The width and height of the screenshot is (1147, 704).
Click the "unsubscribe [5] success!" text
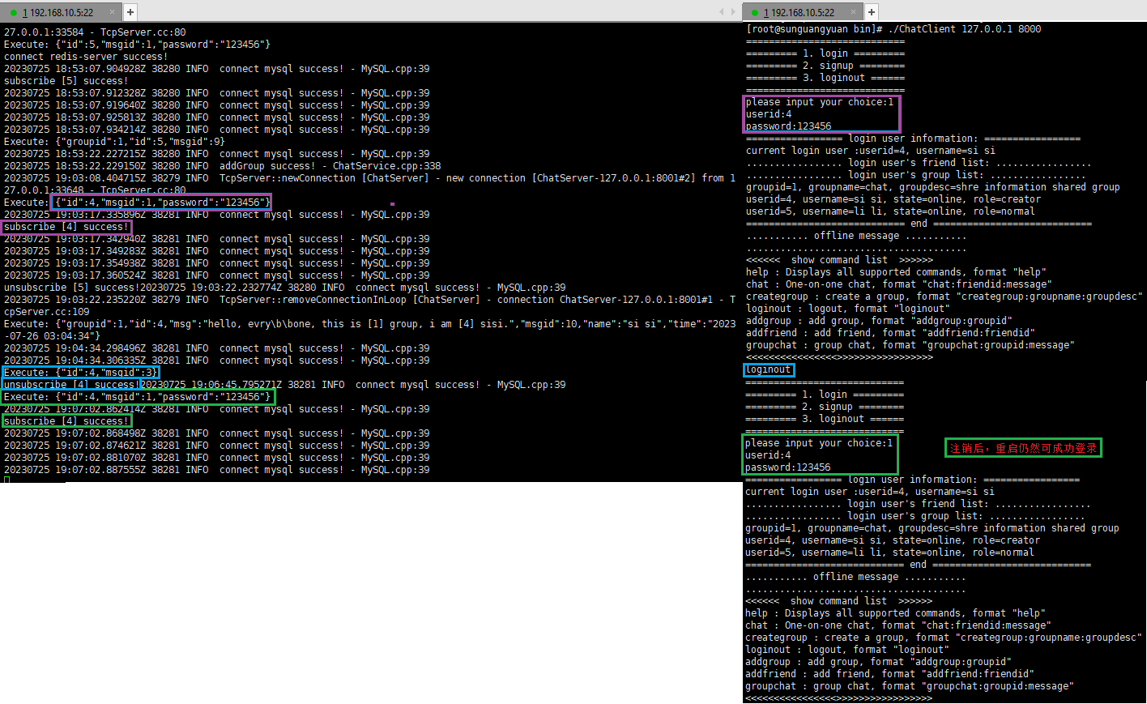coord(71,288)
